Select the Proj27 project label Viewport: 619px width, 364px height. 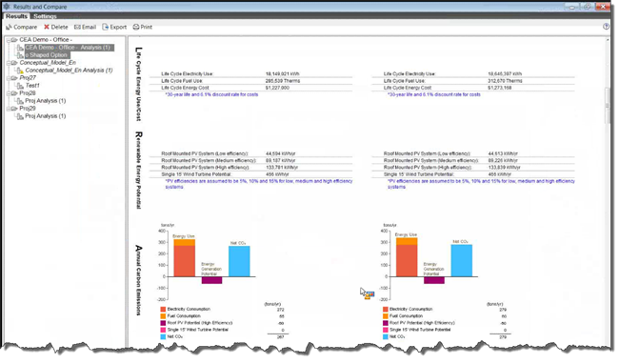(x=28, y=78)
